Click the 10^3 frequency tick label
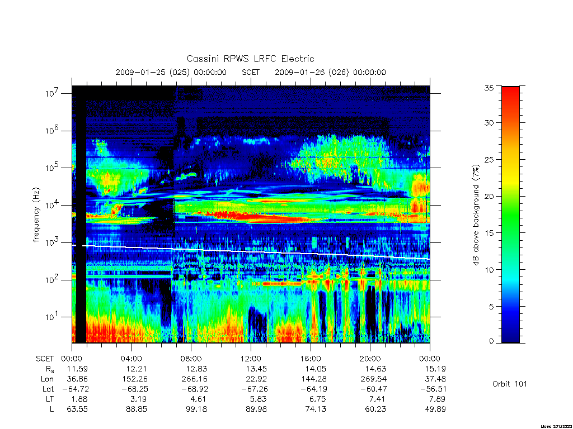 pos(53,242)
